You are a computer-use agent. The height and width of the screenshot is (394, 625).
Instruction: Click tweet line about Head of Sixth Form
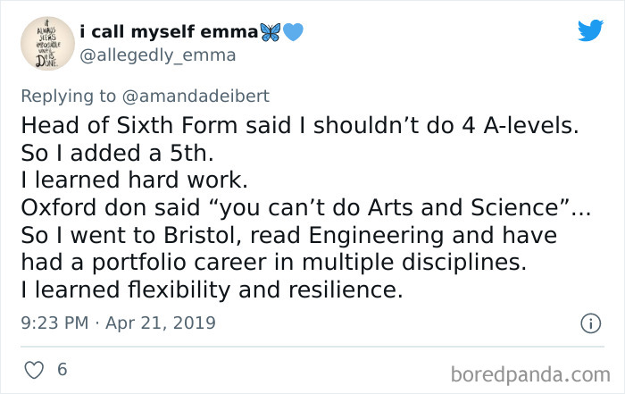coord(299,126)
